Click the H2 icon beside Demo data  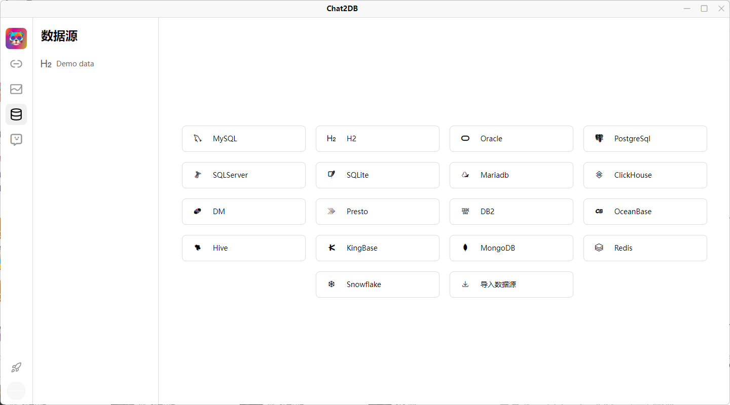coord(46,64)
